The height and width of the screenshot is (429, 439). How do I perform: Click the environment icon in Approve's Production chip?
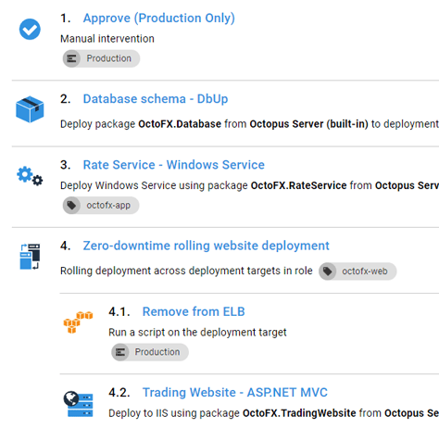click(71, 58)
